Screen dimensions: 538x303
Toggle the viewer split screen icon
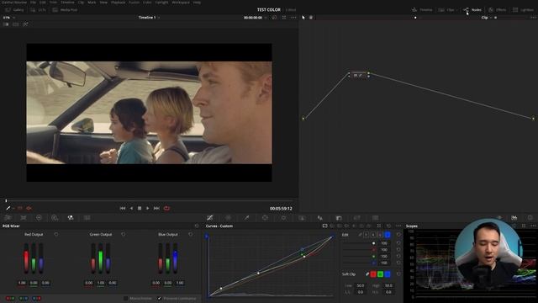coord(16,24)
